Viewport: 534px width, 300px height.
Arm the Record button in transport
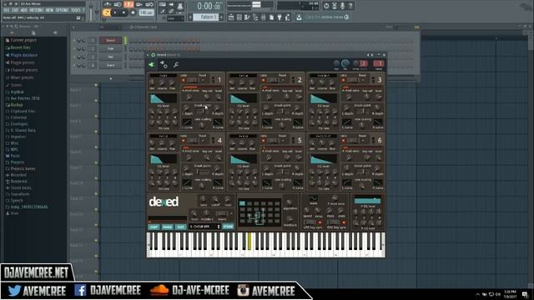[133, 12]
